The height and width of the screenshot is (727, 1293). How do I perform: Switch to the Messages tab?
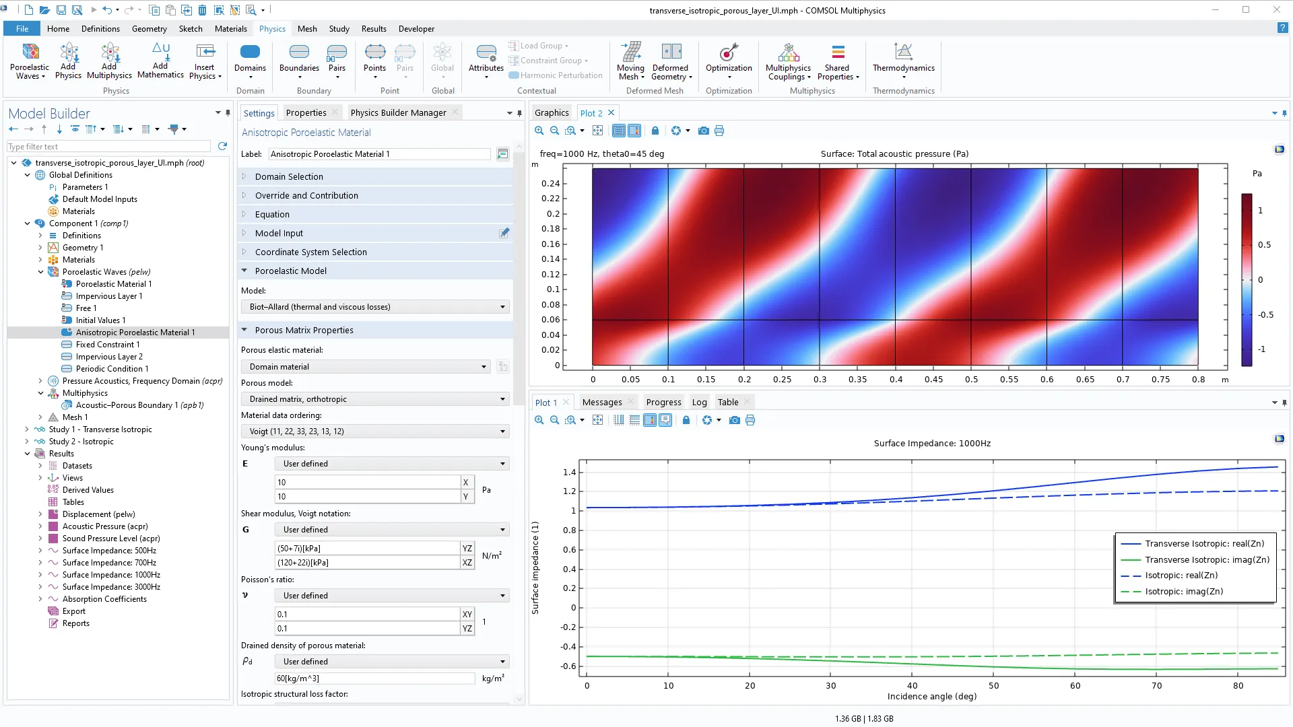coord(601,402)
